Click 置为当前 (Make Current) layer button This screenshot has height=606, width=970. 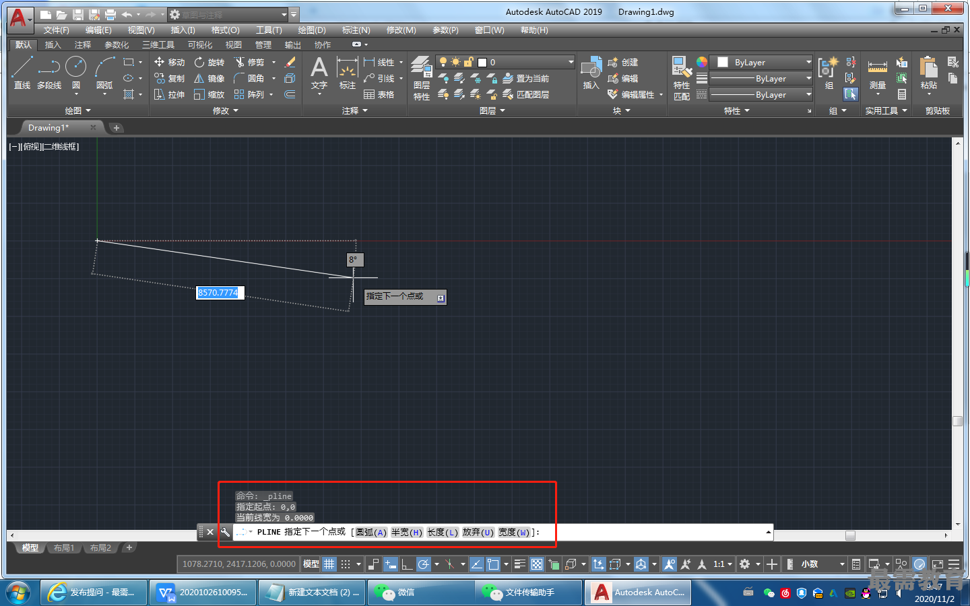526,78
